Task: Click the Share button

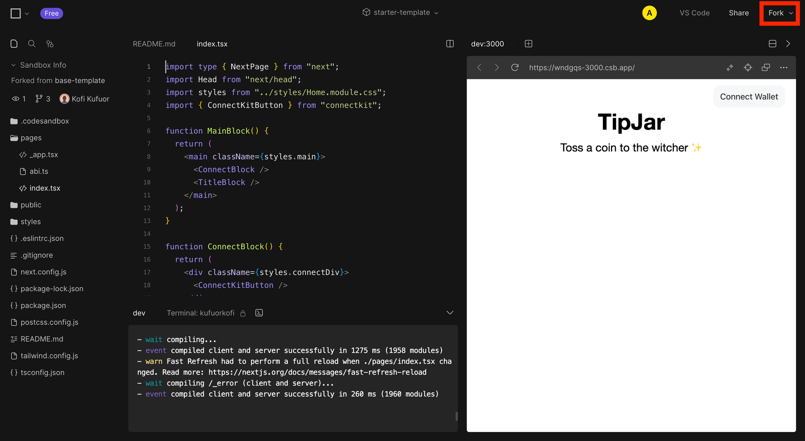Action: coord(739,13)
